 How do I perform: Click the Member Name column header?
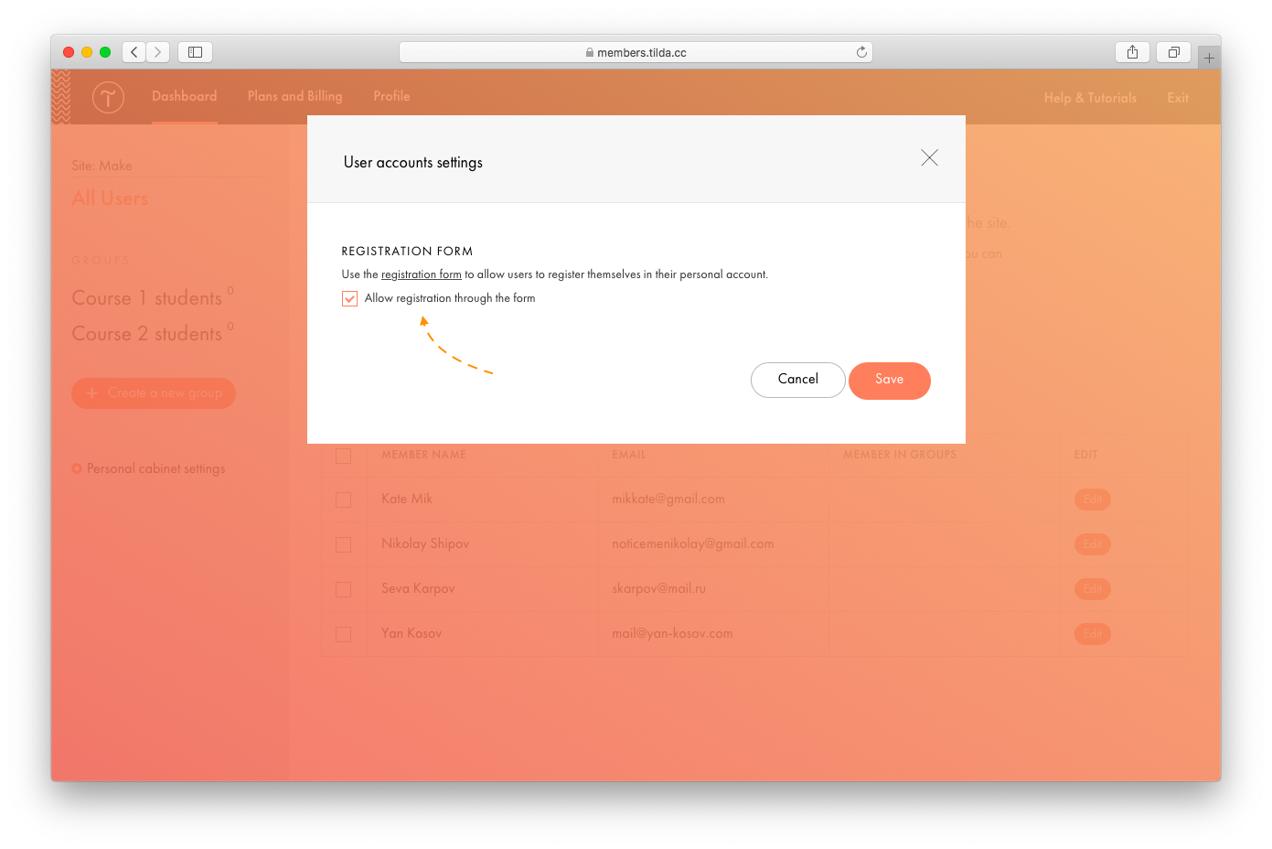(x=424, y=455)
